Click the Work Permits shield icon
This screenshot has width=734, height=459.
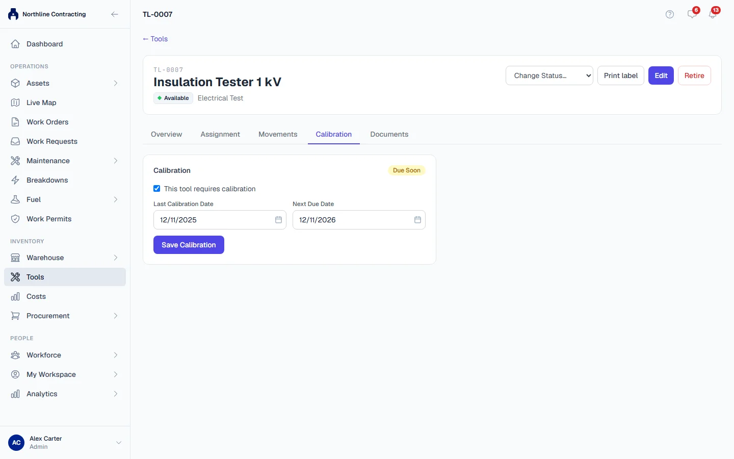tap(15, 219)
